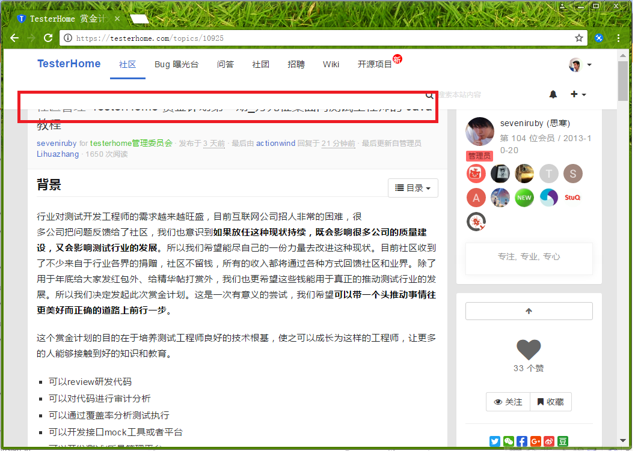Image resolution: width=635 pixels, height=451 pixels.
Task: Open the Chrome three-dot menu
Action: point(618,38)
